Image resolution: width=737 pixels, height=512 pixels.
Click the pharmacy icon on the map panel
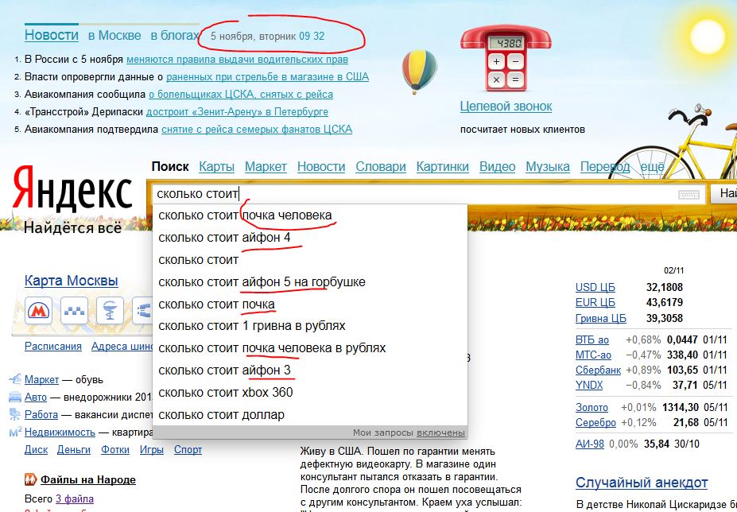(x=111, y=310)
